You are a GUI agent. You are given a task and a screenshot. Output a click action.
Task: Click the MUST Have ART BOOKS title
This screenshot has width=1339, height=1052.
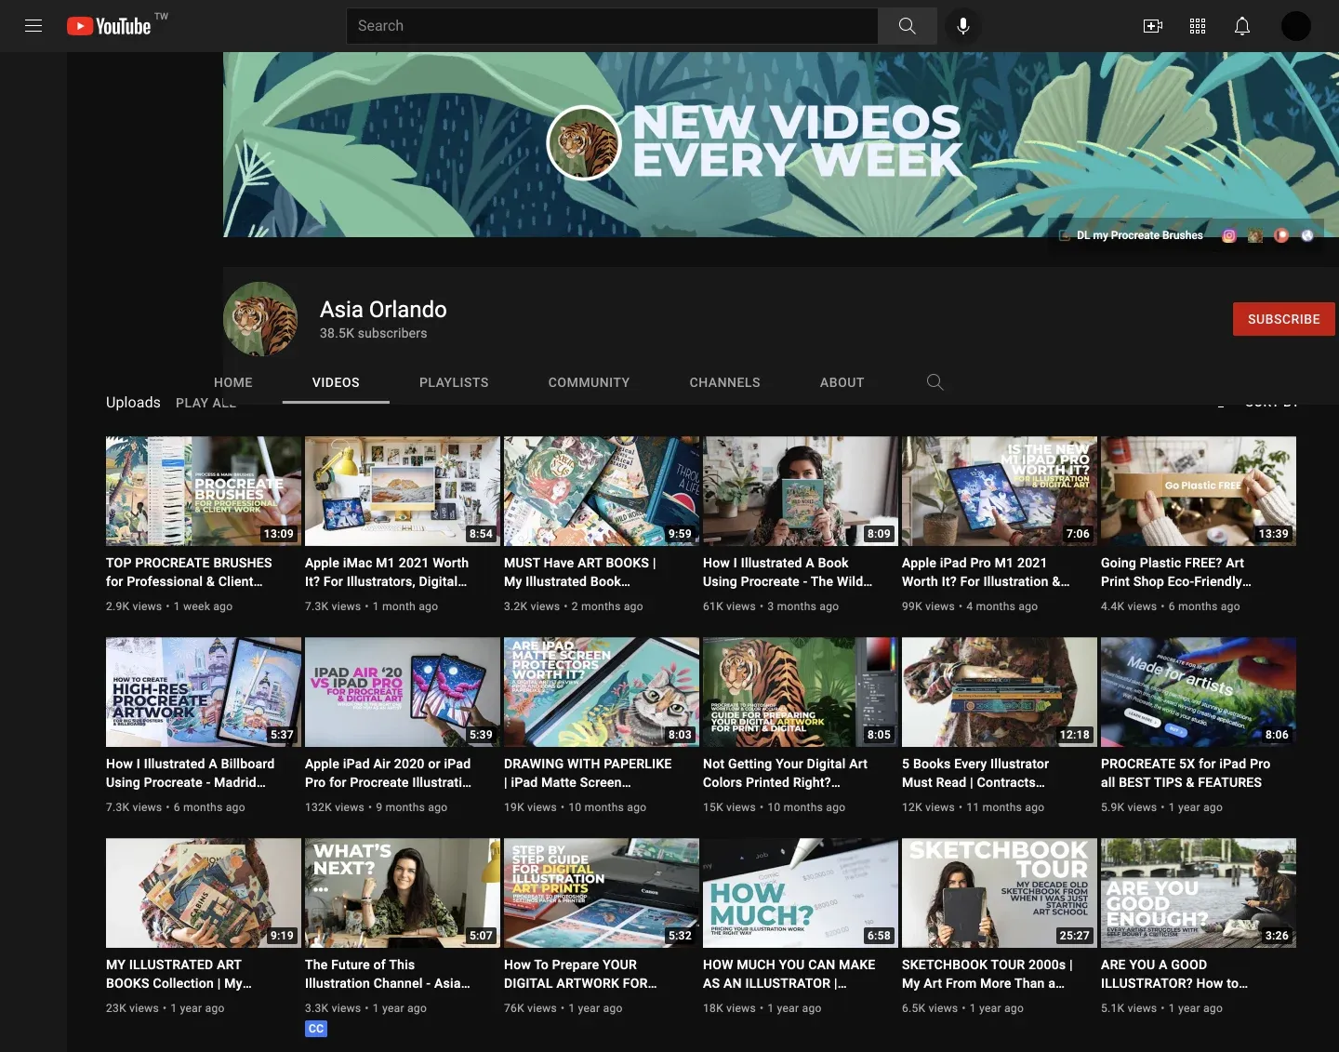click(580, 572)
